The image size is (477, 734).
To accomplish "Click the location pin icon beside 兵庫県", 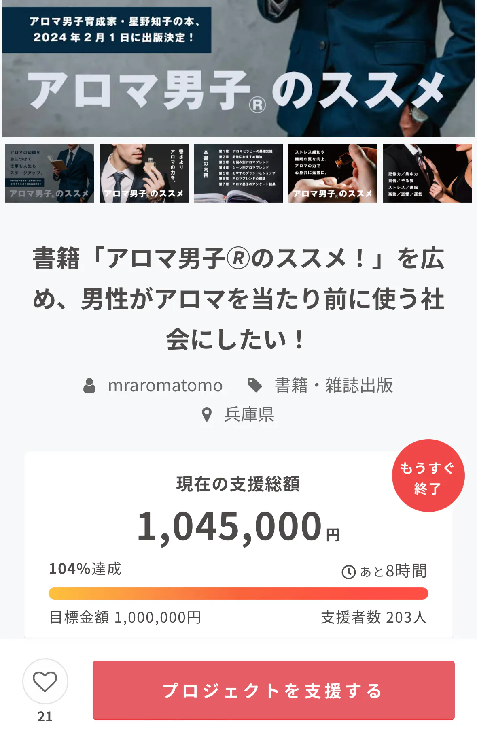I will pyautogui.click(x=207, y=415).
